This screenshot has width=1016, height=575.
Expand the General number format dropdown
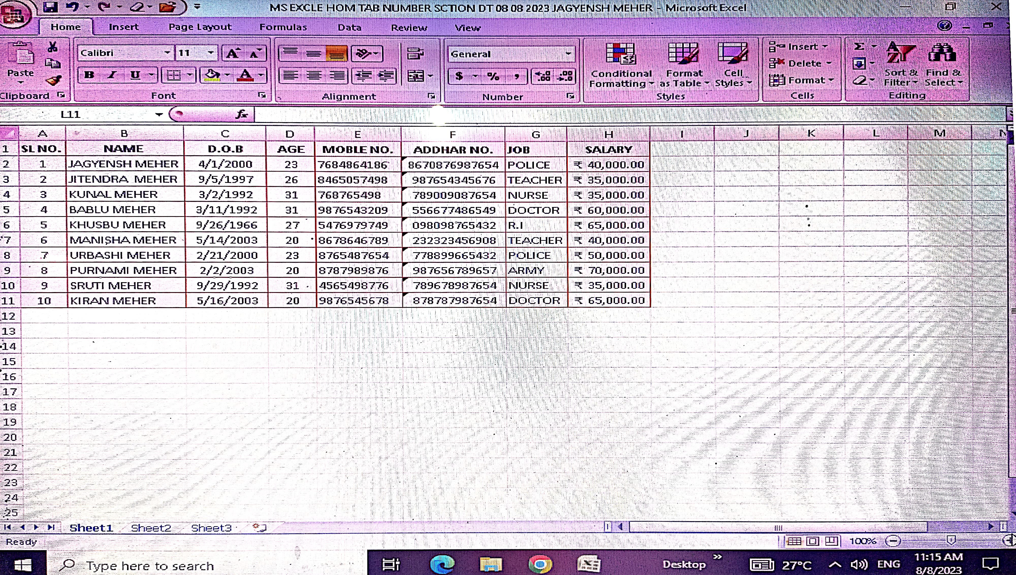tap(568, 54)
